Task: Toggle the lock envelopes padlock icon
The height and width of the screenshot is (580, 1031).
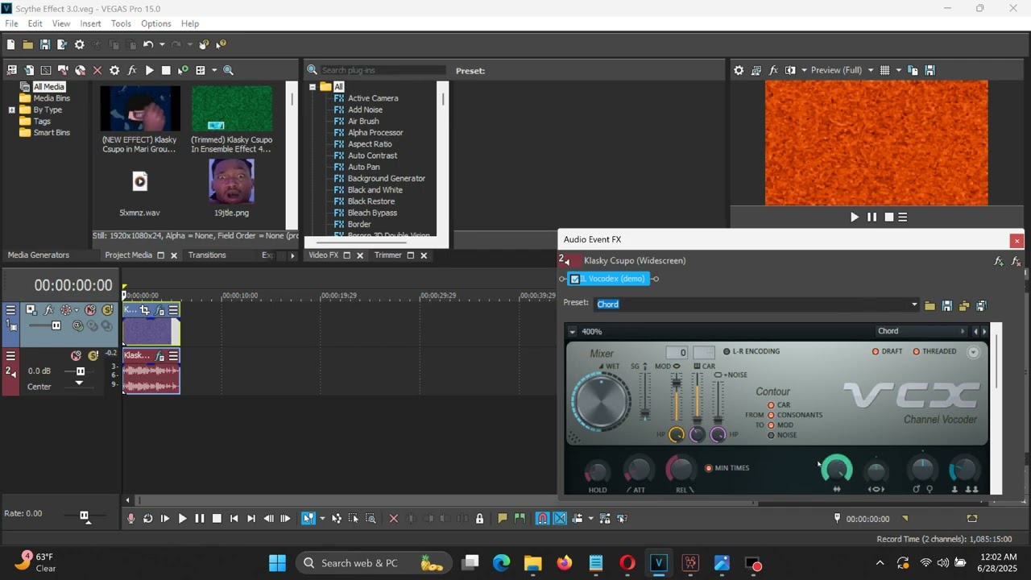Action: [x=479, y=519]
